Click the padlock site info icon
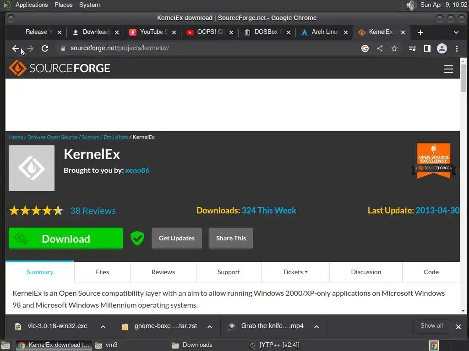 (x=63, y=48)
